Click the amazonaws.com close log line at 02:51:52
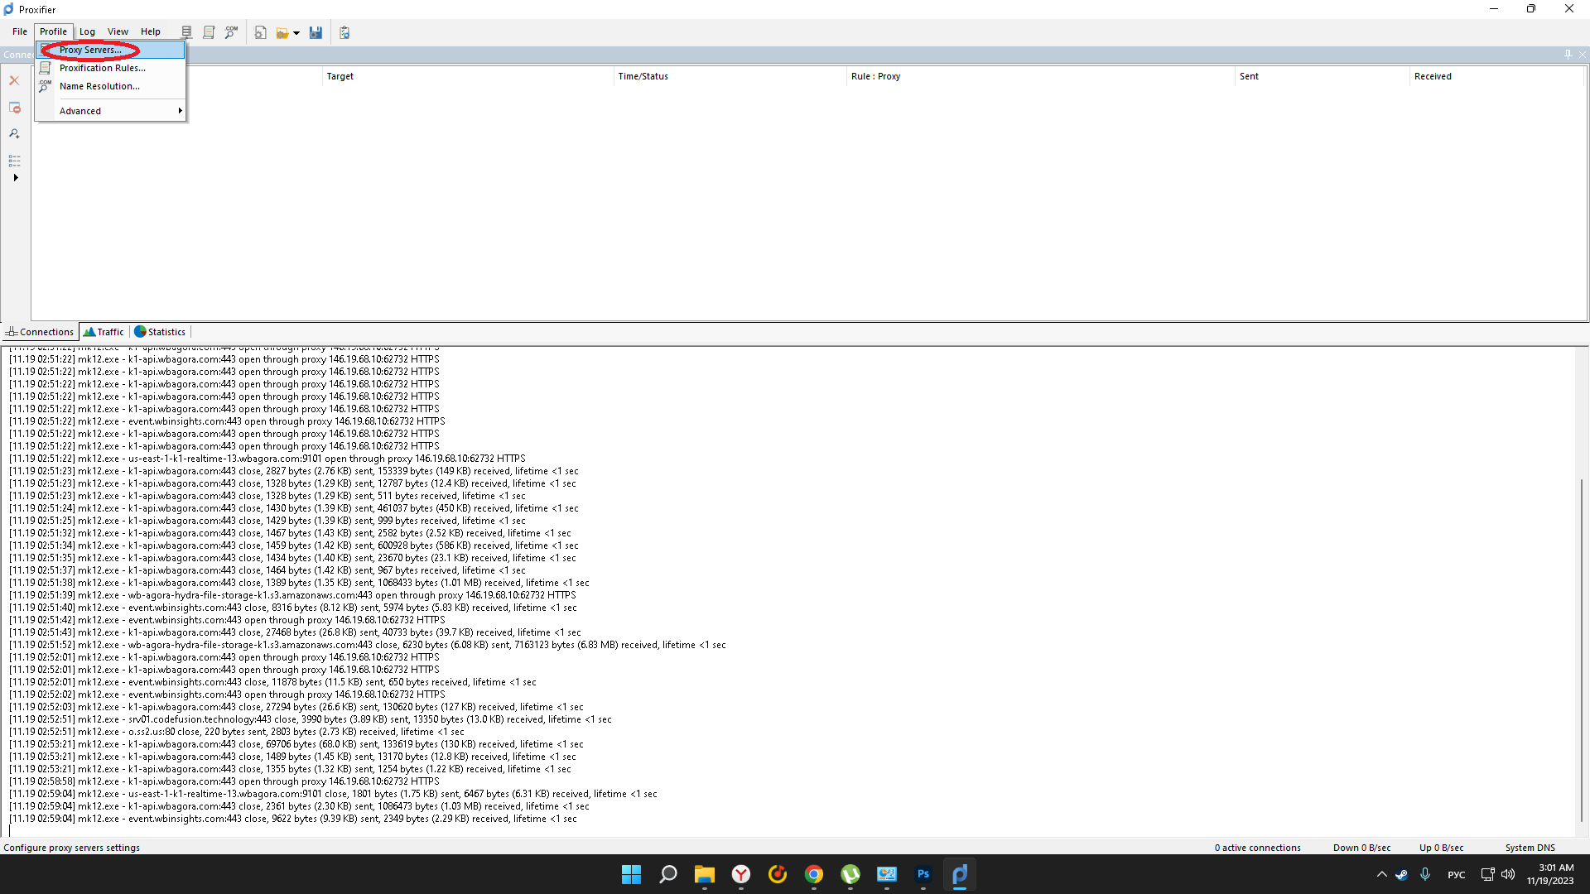The width and height of the screenshot is (1590, 894). 368,645
